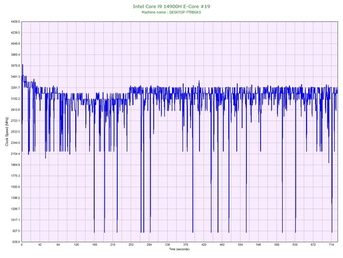The image size is (343, 258).
Task: Select the 588 time axis label
Action: (277, 245)
